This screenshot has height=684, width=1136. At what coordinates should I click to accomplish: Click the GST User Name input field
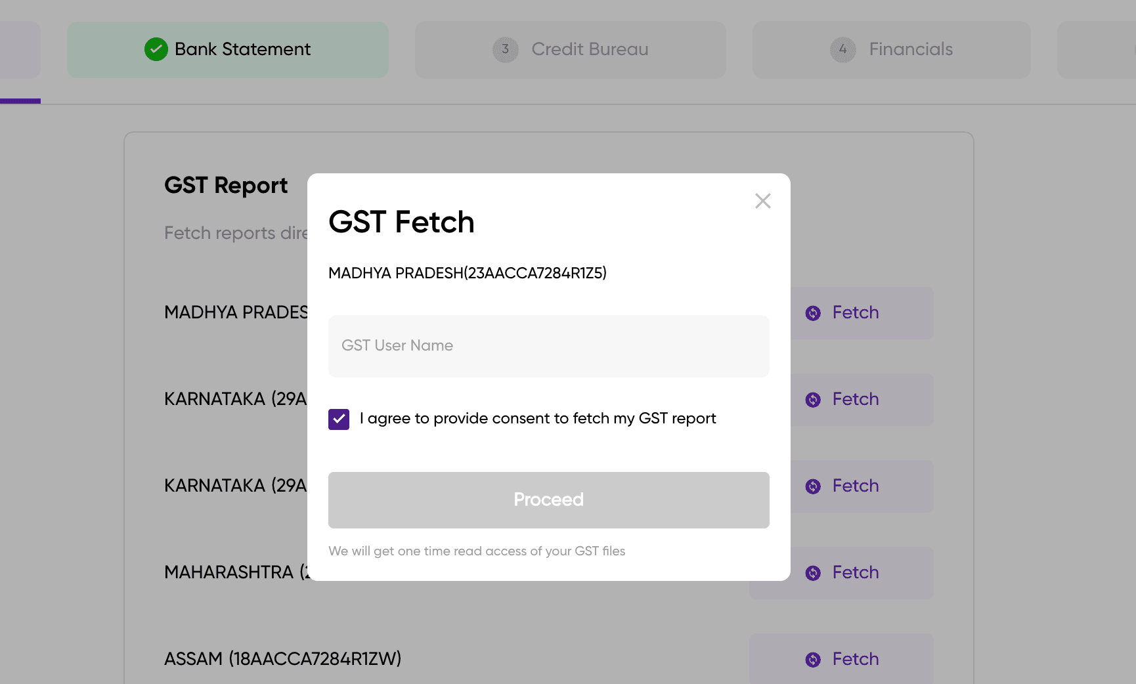548,346
